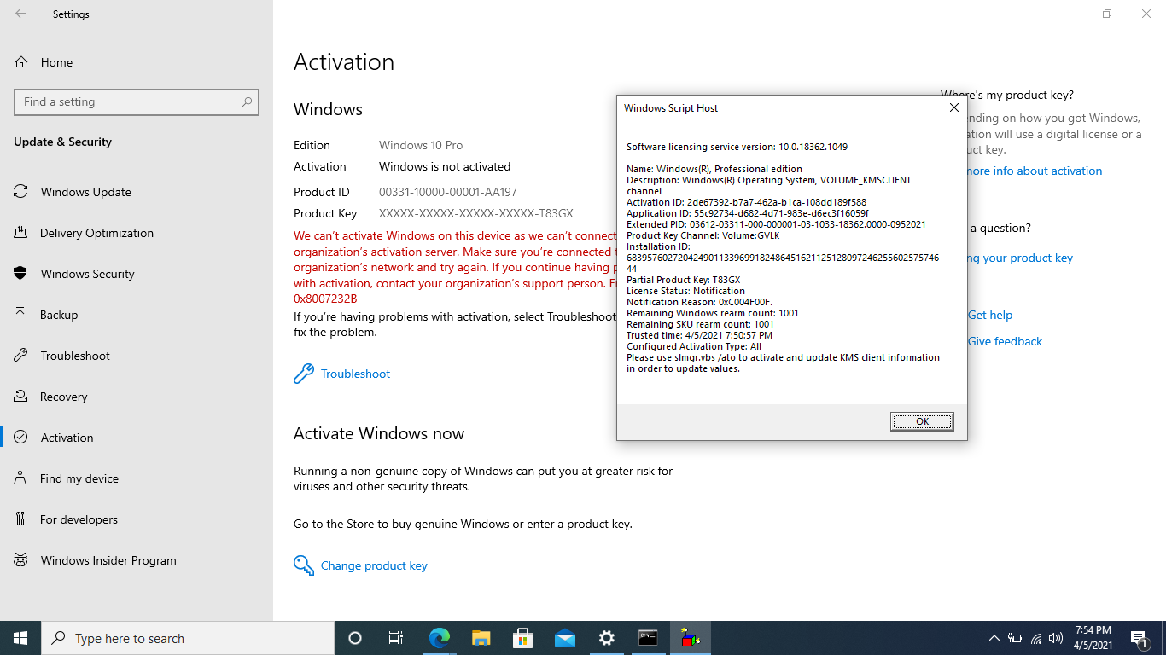Open File Explorer from taskbar
1166x655 pixels.
pyautogui.click(x=481, y=638)
